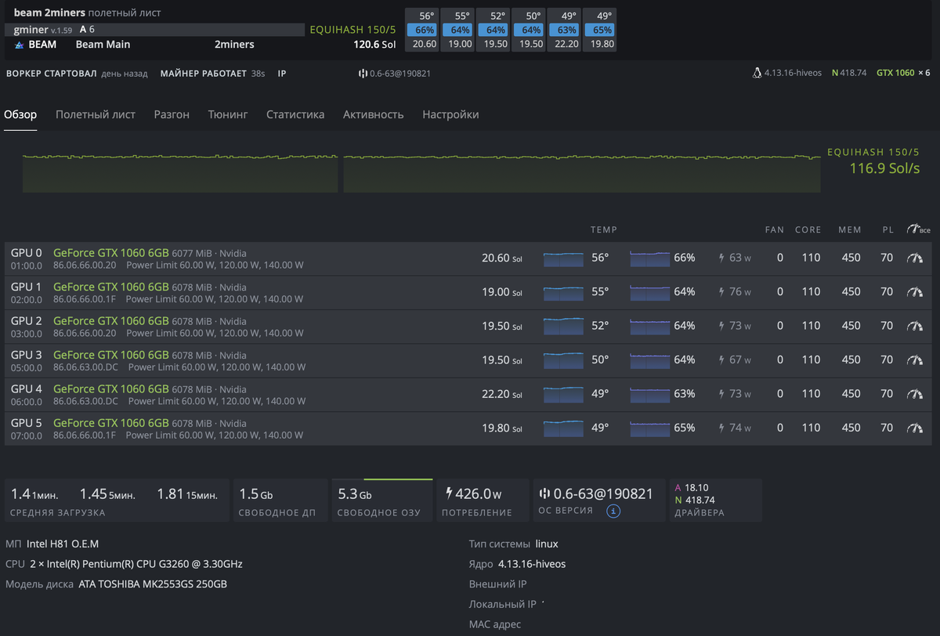Click the power limit value 70 for GPU 3
Viewport: 940px width, 636px height.
pos(887,360)
